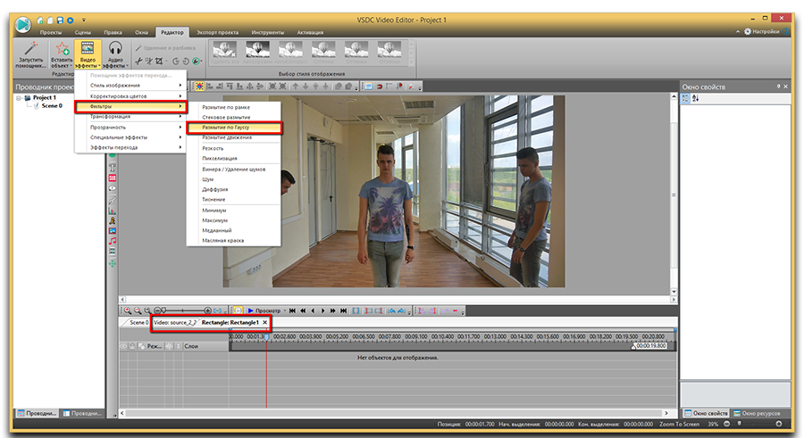Step one frame back in timeline controls
Image resolution: width=804 pixels, height=438 pixels.
pyautogui.click(x=313, y=310)
